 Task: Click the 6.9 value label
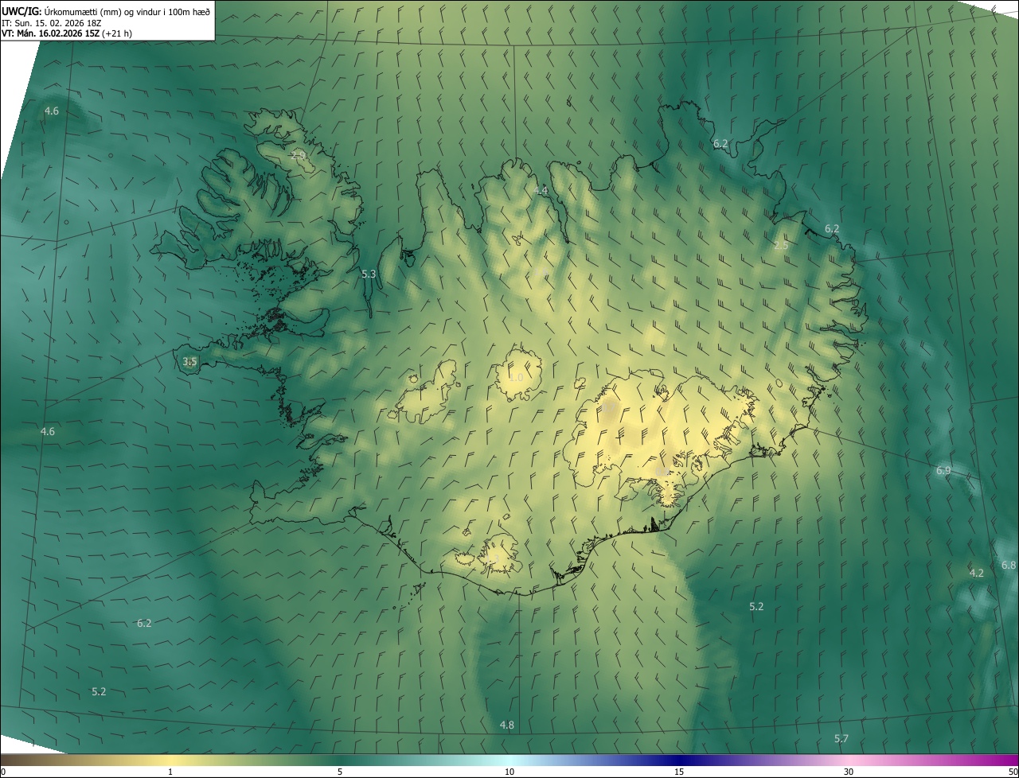point(943,471)
